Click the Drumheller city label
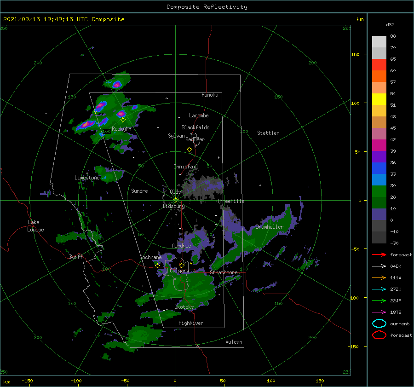This screenshot has width=414, height=387. coord(270,227)
